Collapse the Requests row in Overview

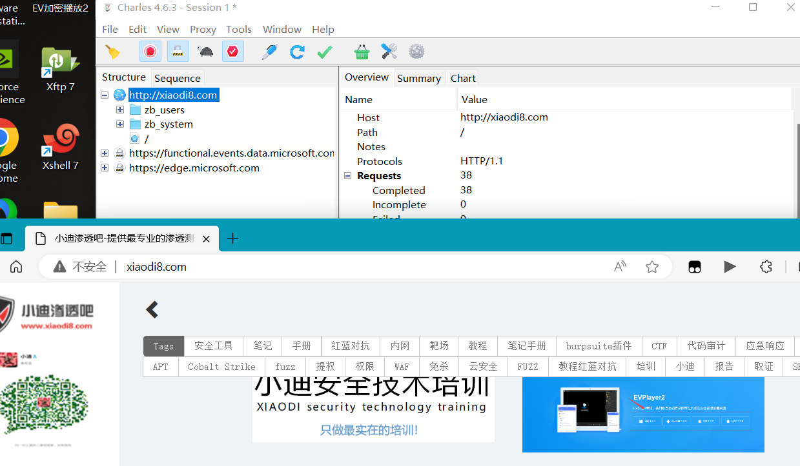click(349, 175)
